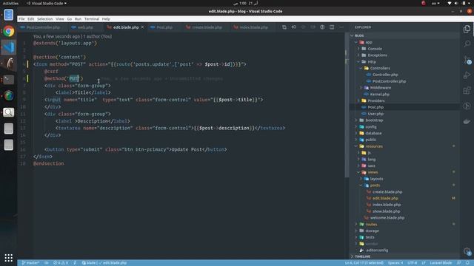Click Visual Studio Code dock icon

(9, 47)
